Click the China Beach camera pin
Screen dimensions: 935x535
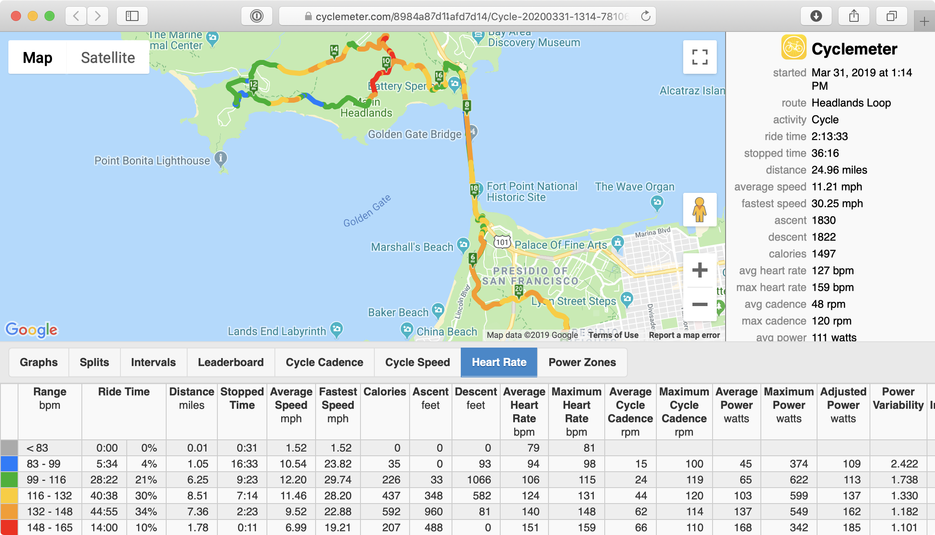coord(407,330)
